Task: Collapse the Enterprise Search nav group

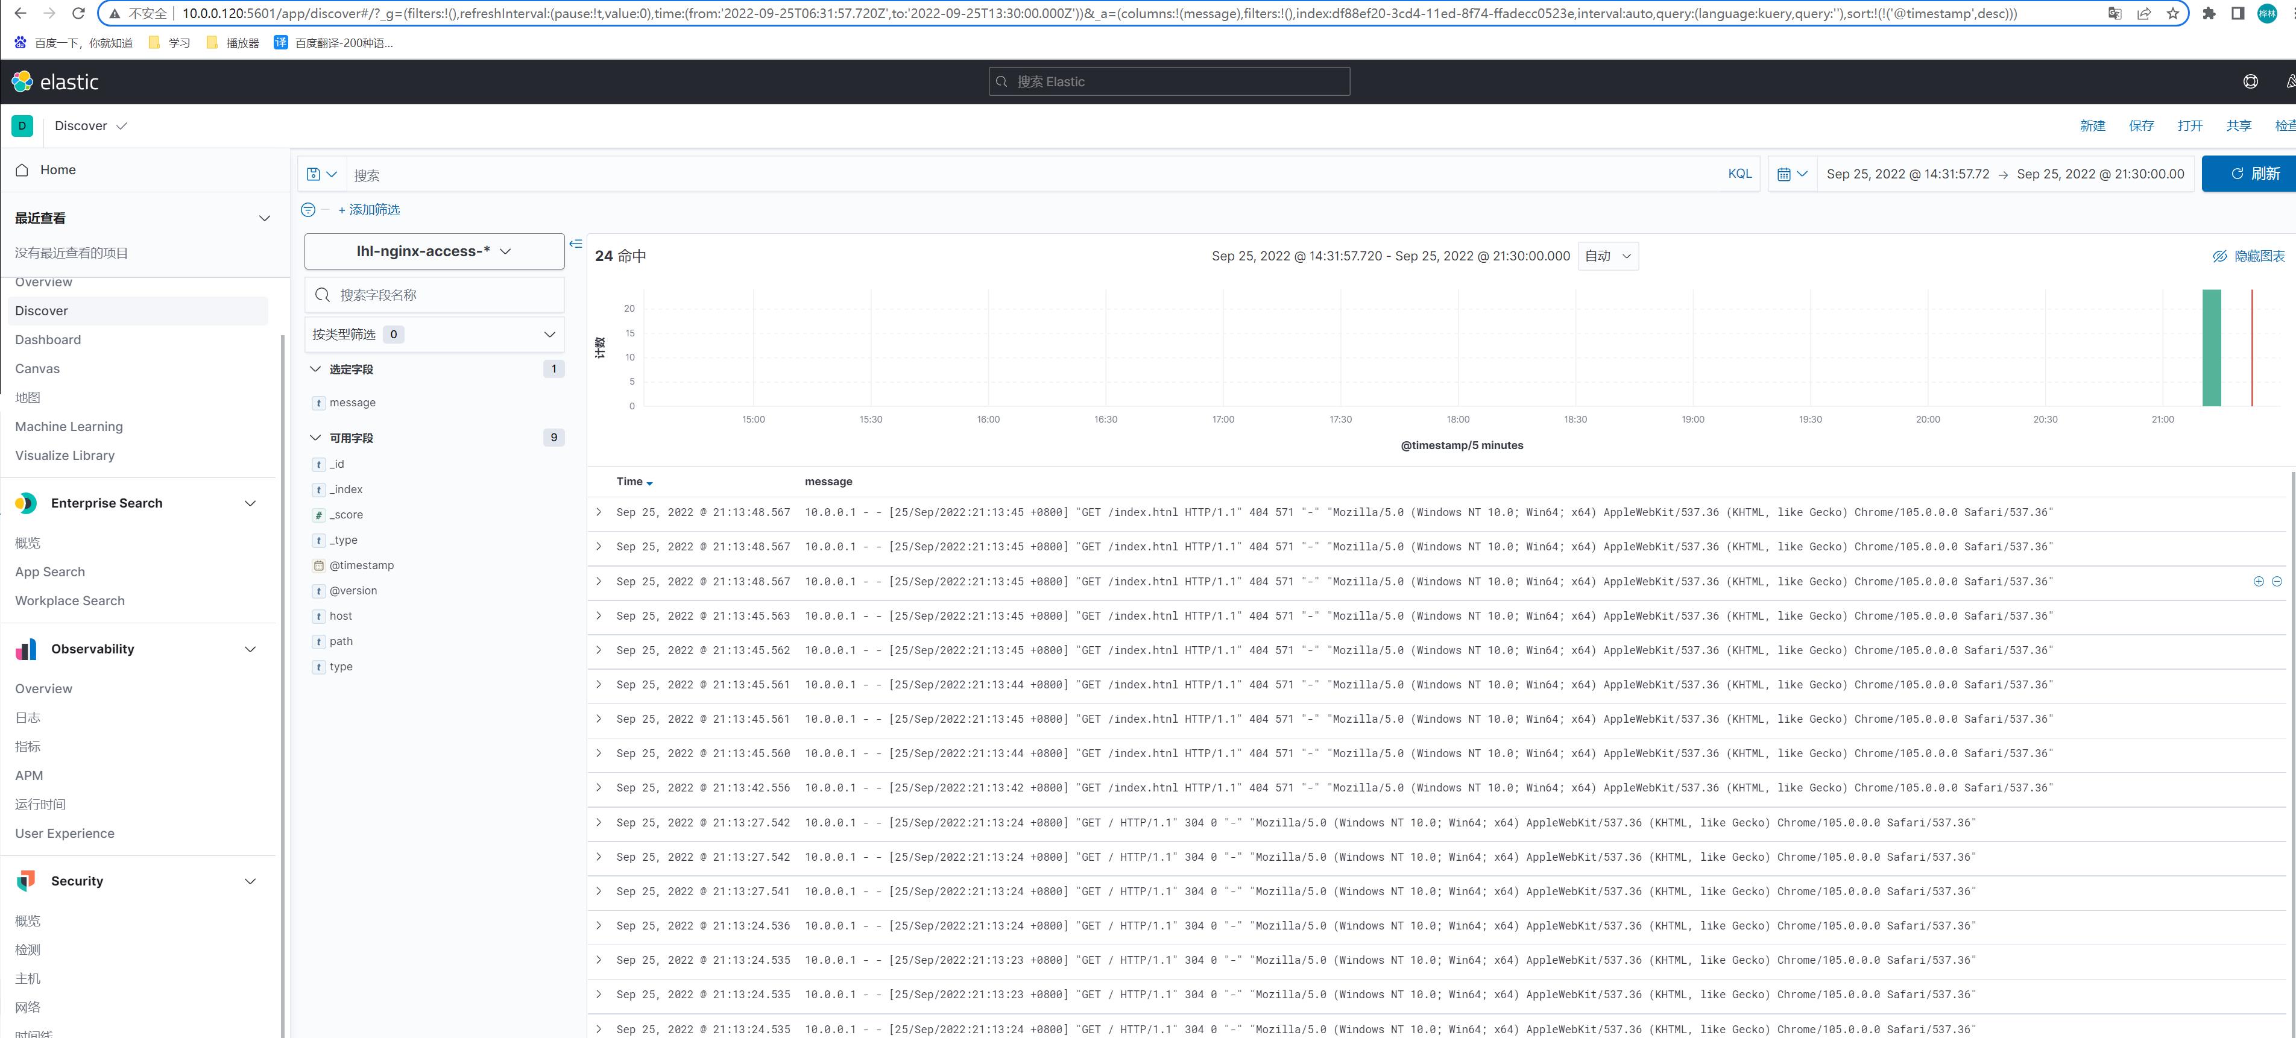Action: (x=250, y=503)
